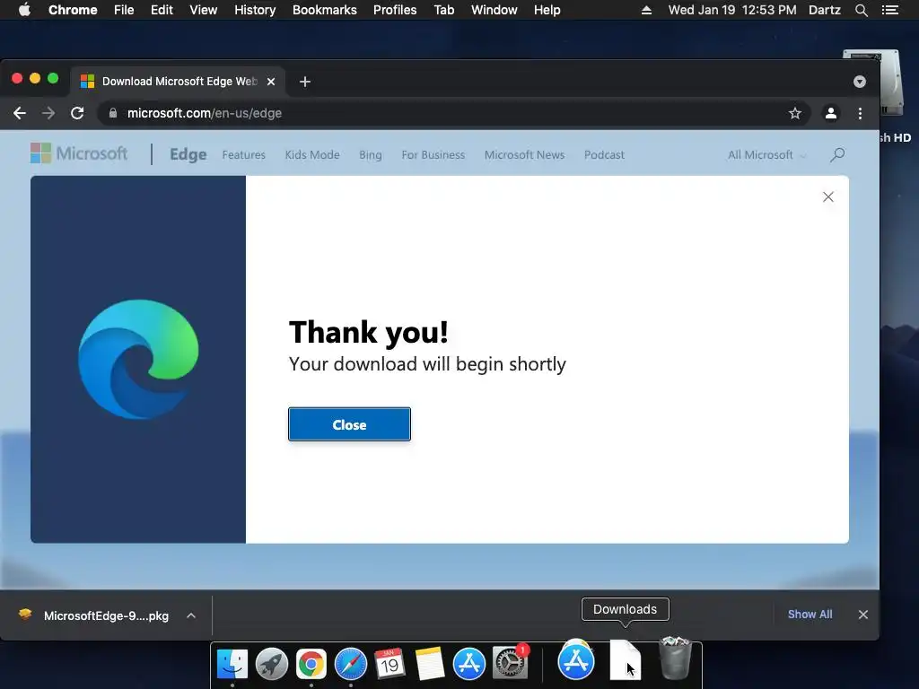Screen dimensions: 919x689
Task: Click the eject icon in menu bar
Action: tap(646, 10)
